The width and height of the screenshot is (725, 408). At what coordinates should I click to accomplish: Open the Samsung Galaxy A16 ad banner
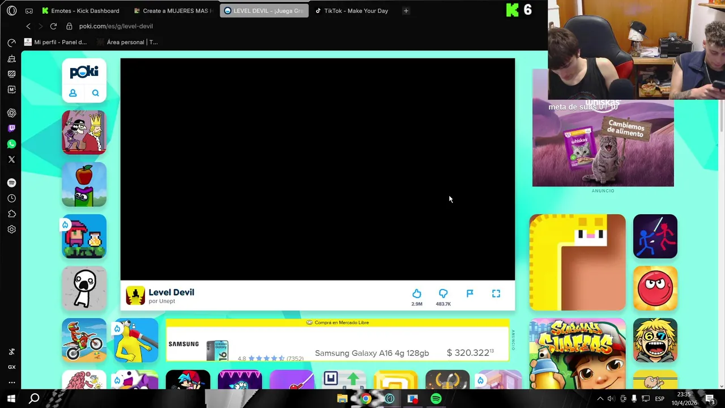(x=338, y=340)
